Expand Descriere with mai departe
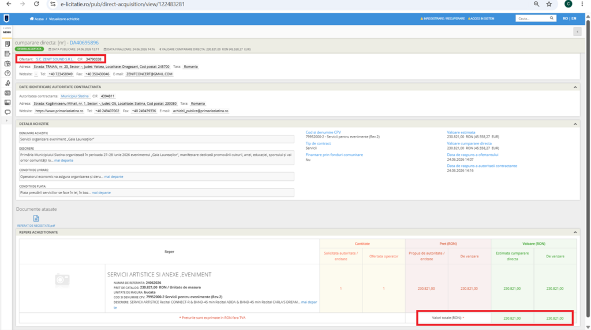Image resolution: width=591 pixels, height=330 pixels. tap(63, 160)
